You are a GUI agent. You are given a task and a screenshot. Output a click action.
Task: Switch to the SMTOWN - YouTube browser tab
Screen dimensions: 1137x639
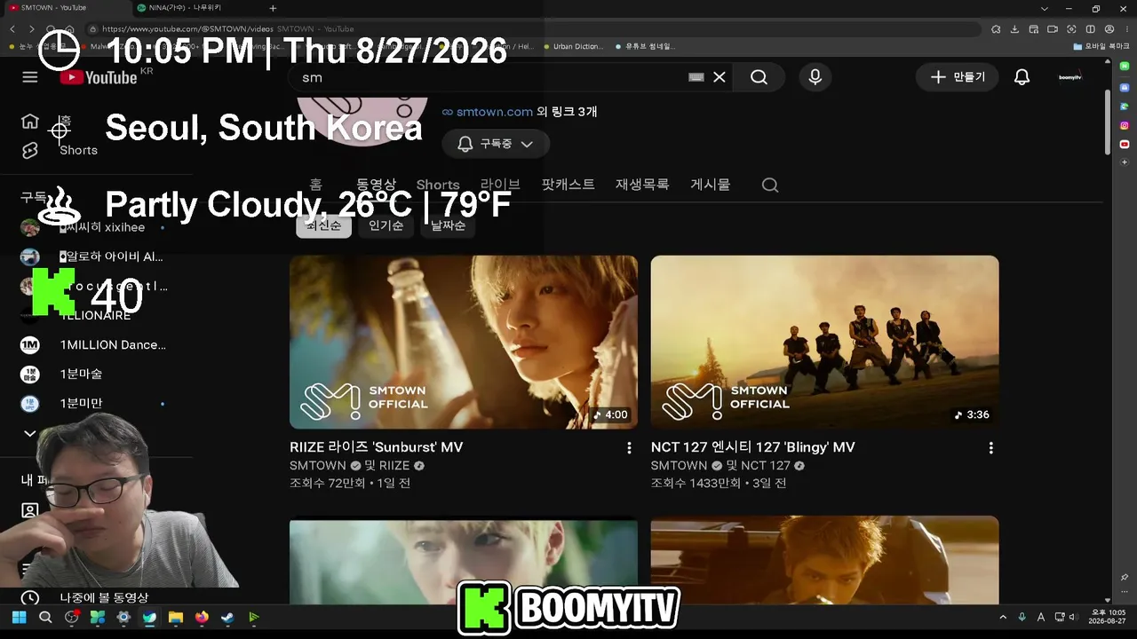[67, 8]
